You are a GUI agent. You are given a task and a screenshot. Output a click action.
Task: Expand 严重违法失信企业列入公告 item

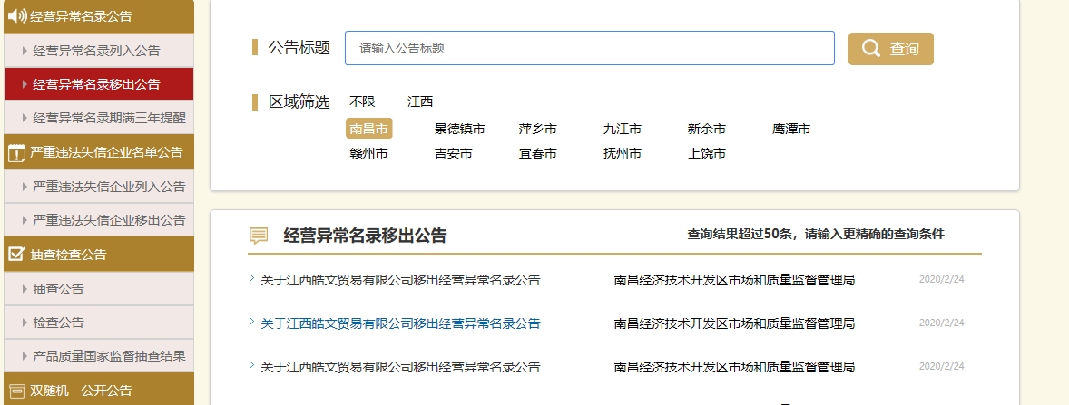(108, 187)
